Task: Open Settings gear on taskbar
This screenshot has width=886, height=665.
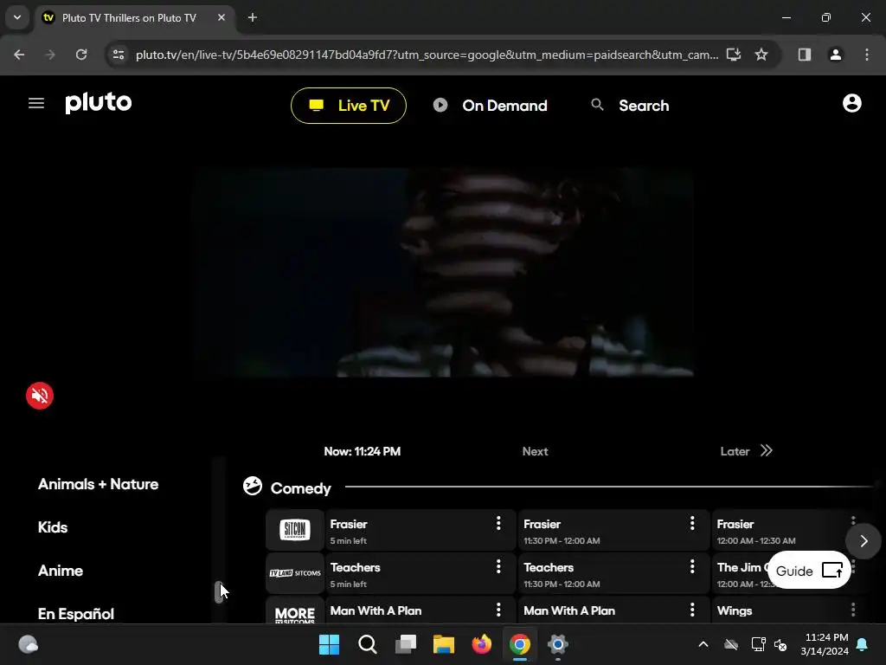Action: pyautogui.click(x=558, y=644)
